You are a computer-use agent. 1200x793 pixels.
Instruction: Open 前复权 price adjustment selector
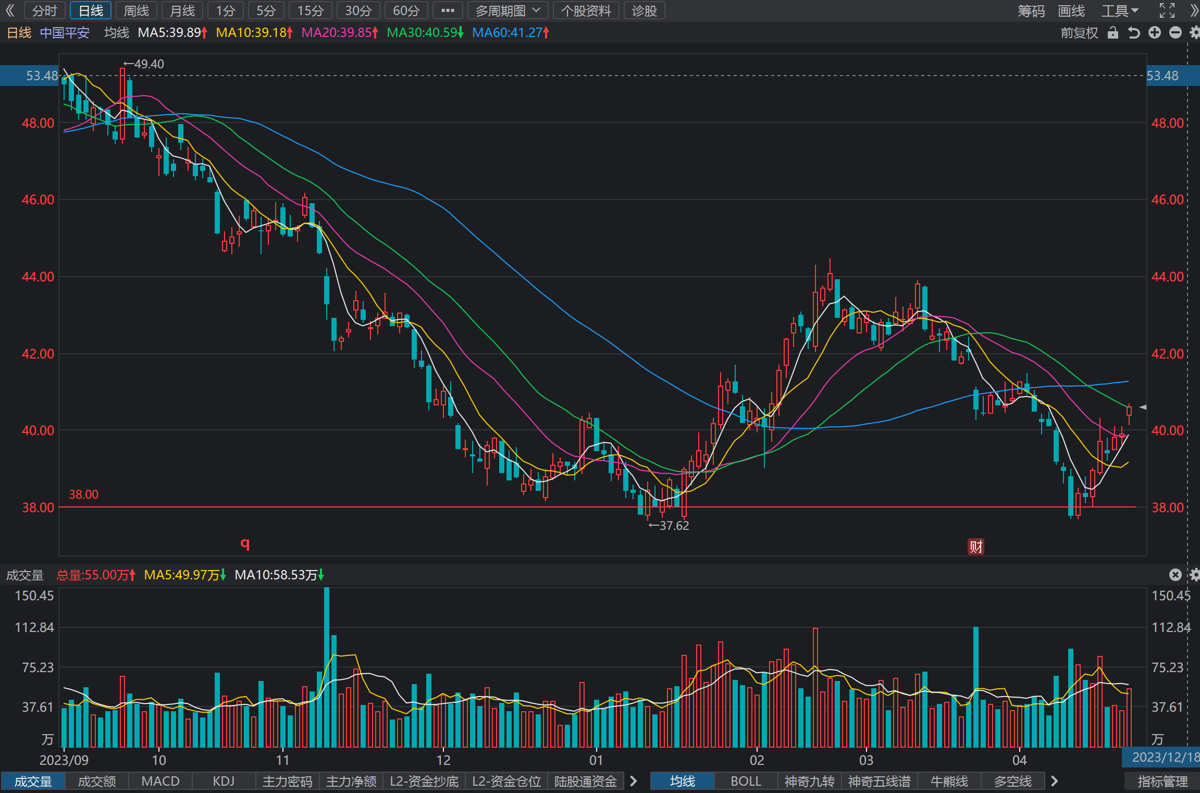(1079, 33)
